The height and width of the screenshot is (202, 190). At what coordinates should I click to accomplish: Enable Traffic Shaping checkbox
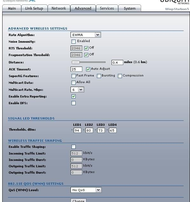point(73,147)
